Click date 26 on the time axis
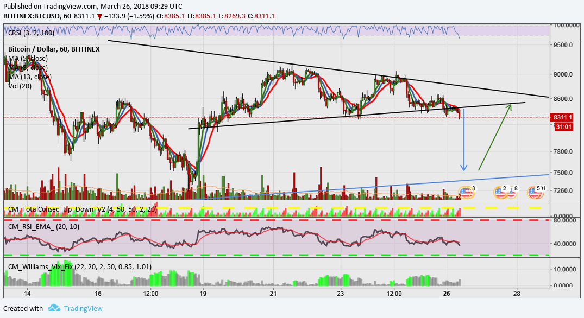 coord(447,294)
